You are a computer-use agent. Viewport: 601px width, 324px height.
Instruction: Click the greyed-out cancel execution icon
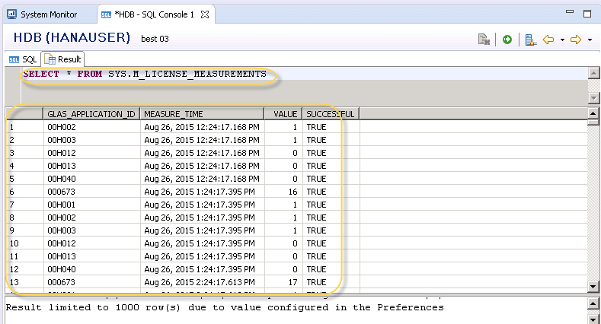(x=483, y=40)
